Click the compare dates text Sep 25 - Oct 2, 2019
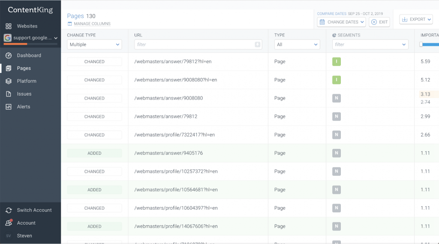Viewport: 439px width, 244px height. (365, 13)
